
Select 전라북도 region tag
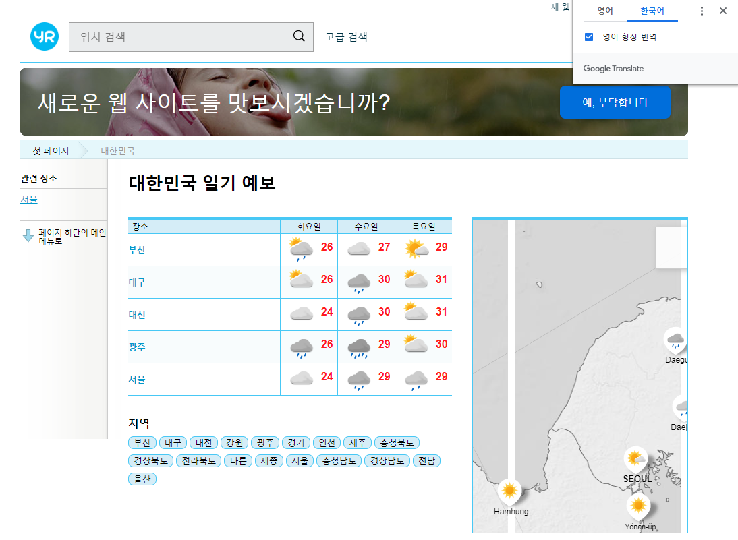pos(198,461)
